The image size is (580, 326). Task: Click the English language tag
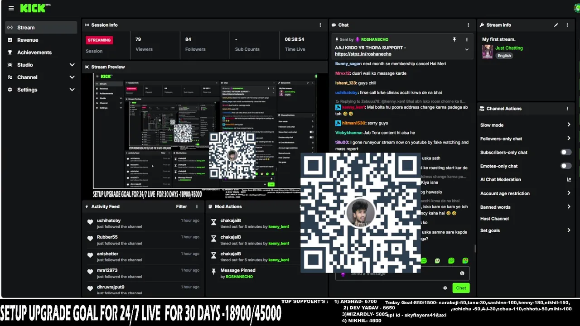coord(504,56)
